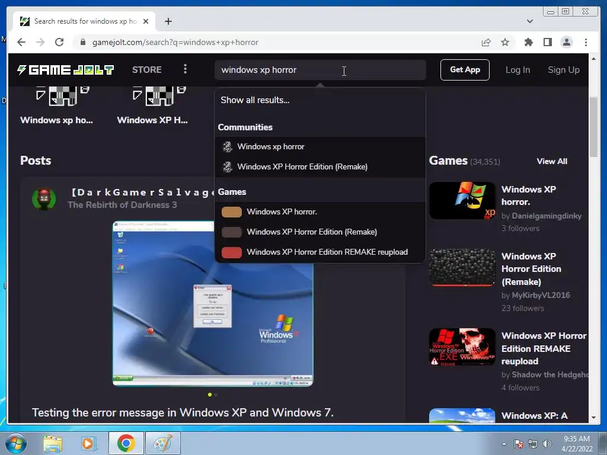The height and width of the screenshot is (455, 607).
Task: Choose 'Windows XP horror.' game suggestion
Action: coord(320,212)
